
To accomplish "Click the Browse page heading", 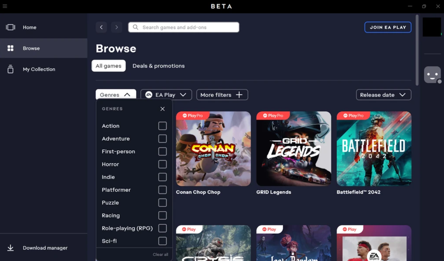I will 116,48.
